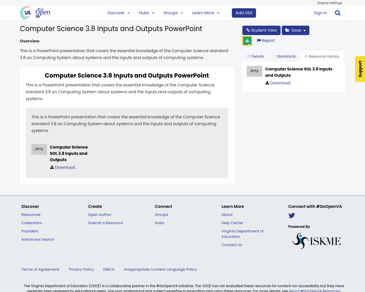Open the Support panel
Viewport: 365px width, 292px height.
(x=360, y=69)
